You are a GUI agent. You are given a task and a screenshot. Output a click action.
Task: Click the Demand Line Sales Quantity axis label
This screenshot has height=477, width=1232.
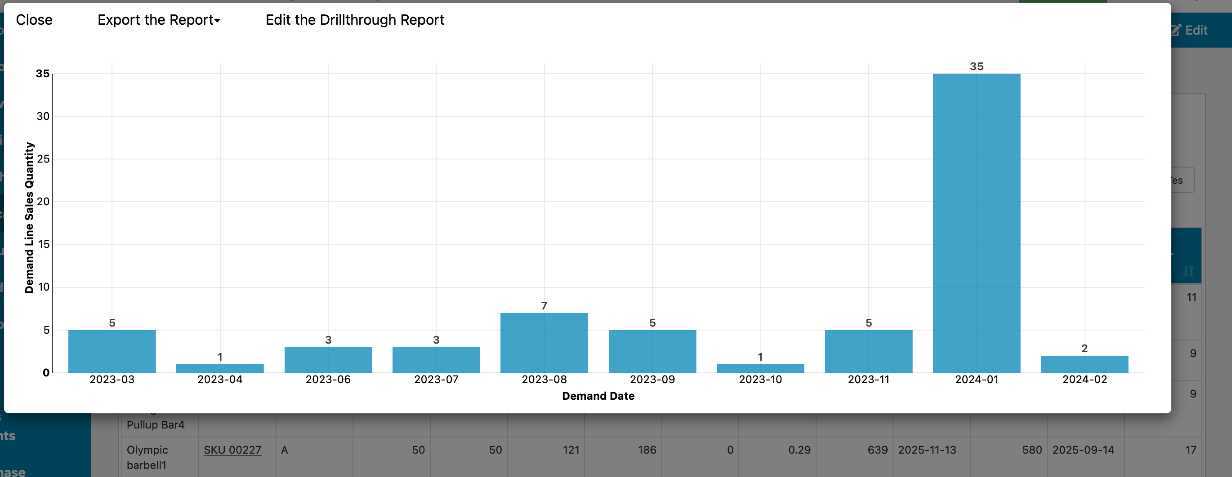(x=30, y=217)
